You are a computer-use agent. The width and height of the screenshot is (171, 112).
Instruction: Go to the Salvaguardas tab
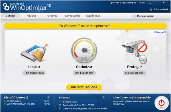tap(72, 16)
